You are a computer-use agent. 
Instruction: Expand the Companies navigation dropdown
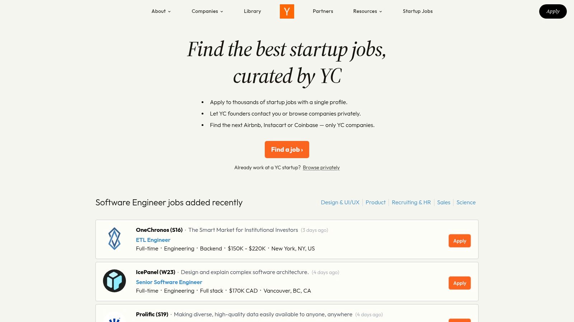coord(207,11)
